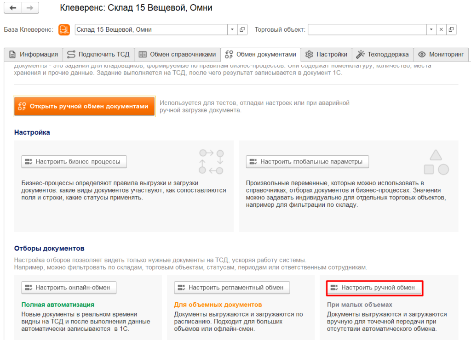This screenshot has height=340, width=471.
Task: Click Настроить бизнес-процессы button
Action: [x=74, y=162]
